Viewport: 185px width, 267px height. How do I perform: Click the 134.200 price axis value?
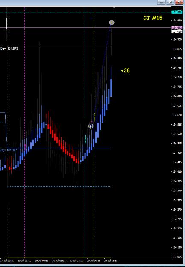coord(177,229)
